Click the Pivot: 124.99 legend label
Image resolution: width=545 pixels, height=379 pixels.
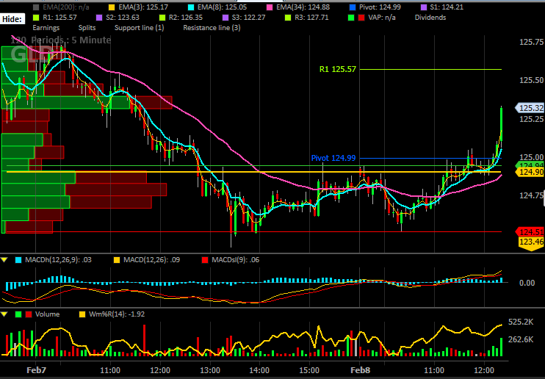tap(380, 7)
